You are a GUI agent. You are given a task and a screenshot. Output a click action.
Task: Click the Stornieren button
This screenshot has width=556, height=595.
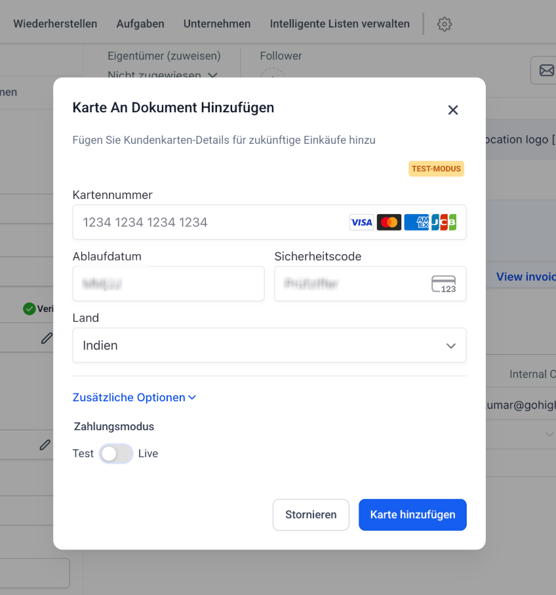[311, 515]
